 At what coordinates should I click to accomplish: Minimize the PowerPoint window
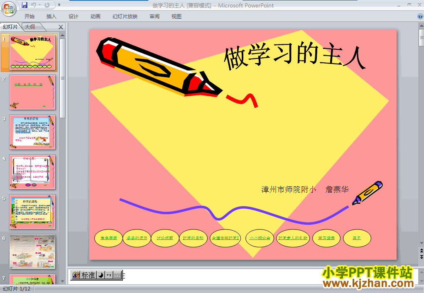pos(399,5)
